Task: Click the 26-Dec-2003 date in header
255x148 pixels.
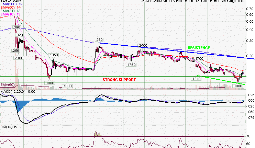Action: (x=151, y=1)
